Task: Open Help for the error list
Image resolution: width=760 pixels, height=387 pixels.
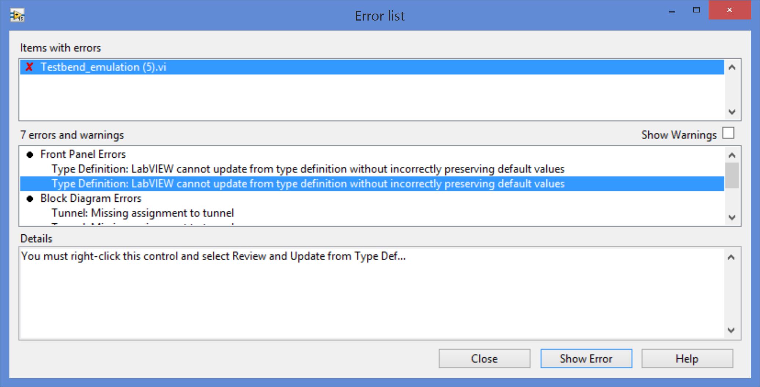Action: click(687, 358)
